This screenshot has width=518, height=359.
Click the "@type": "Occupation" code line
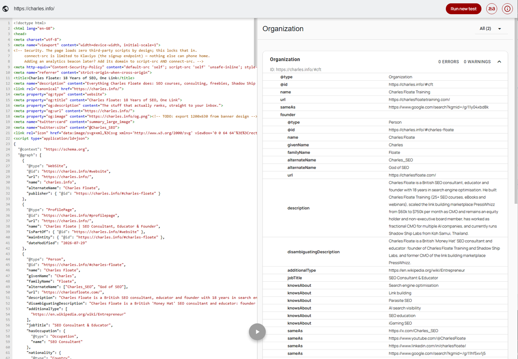coord(54,336)
